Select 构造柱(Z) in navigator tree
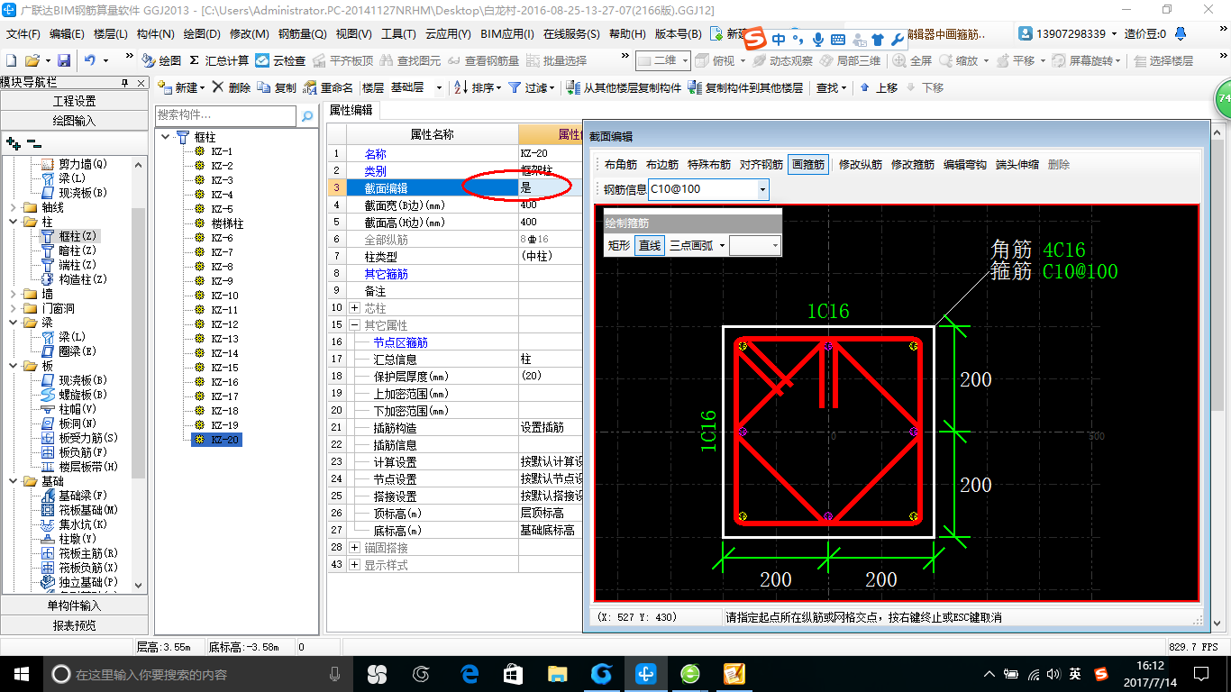The height and width of the screenshot is (692, 1231). (83, 279)
